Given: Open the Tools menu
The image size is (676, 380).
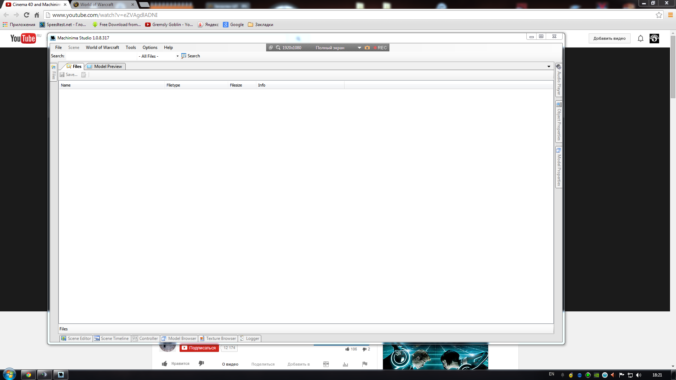Looking at the screenshot, I should pyautogui.click(x=131, y=47).
